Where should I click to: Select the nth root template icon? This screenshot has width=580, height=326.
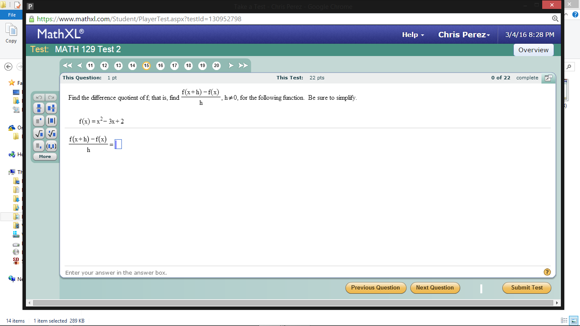(x=51, y=133)
